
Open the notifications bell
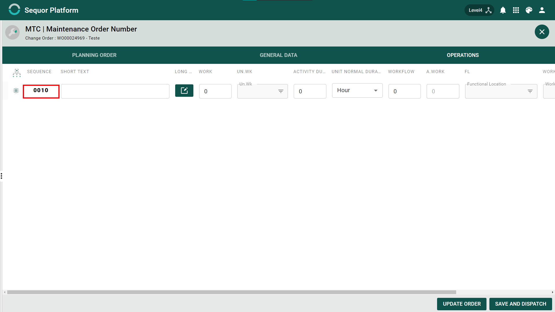503,10
